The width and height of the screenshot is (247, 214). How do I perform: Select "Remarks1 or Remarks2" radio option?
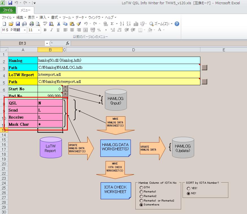coord(141,201)
